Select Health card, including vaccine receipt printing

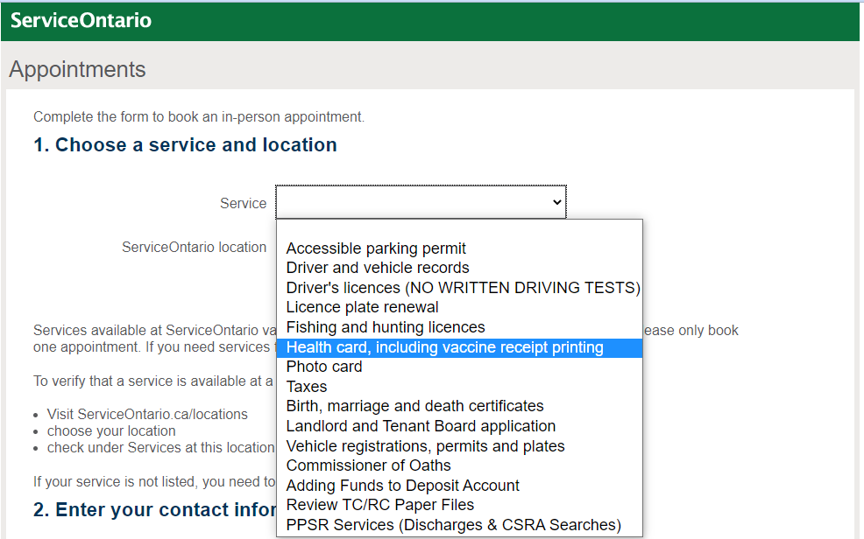459,347
